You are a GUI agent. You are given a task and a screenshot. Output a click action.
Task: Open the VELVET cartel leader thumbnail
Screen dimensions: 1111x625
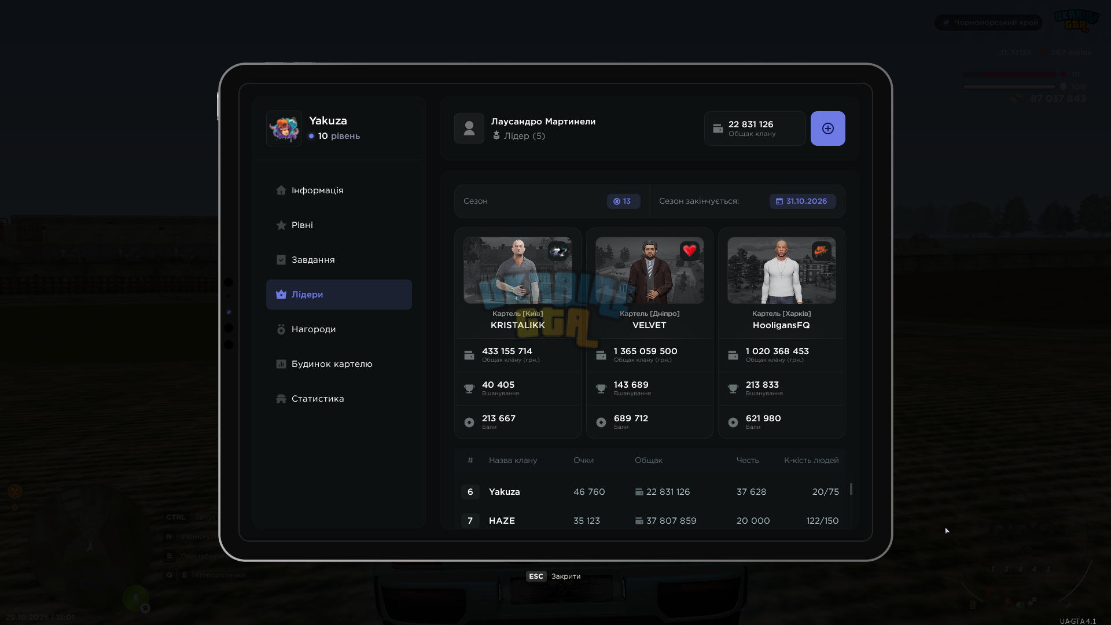[x=649, y=270]
